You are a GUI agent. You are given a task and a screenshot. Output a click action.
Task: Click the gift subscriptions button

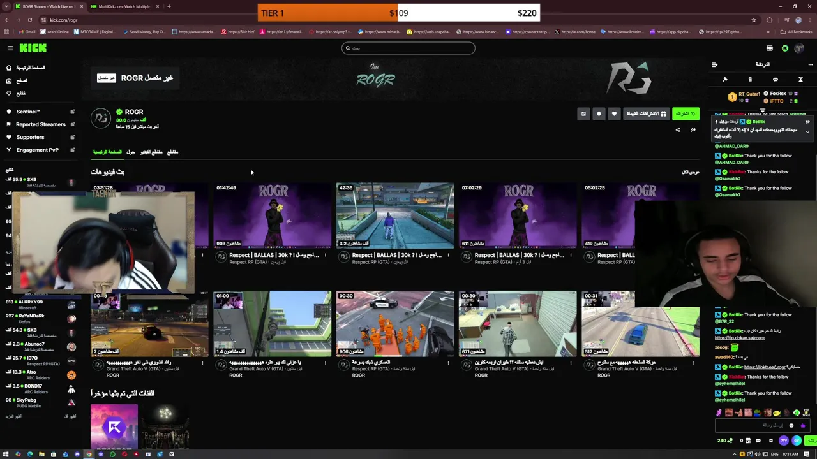coord(646,113)
